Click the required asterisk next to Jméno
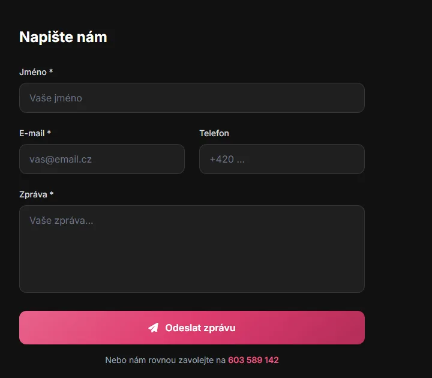432x378 pixels. click(51, 71)
